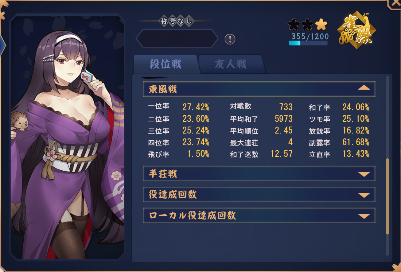401x272 pixels.
Task: Close the profile window
Action: pos(394,4)
